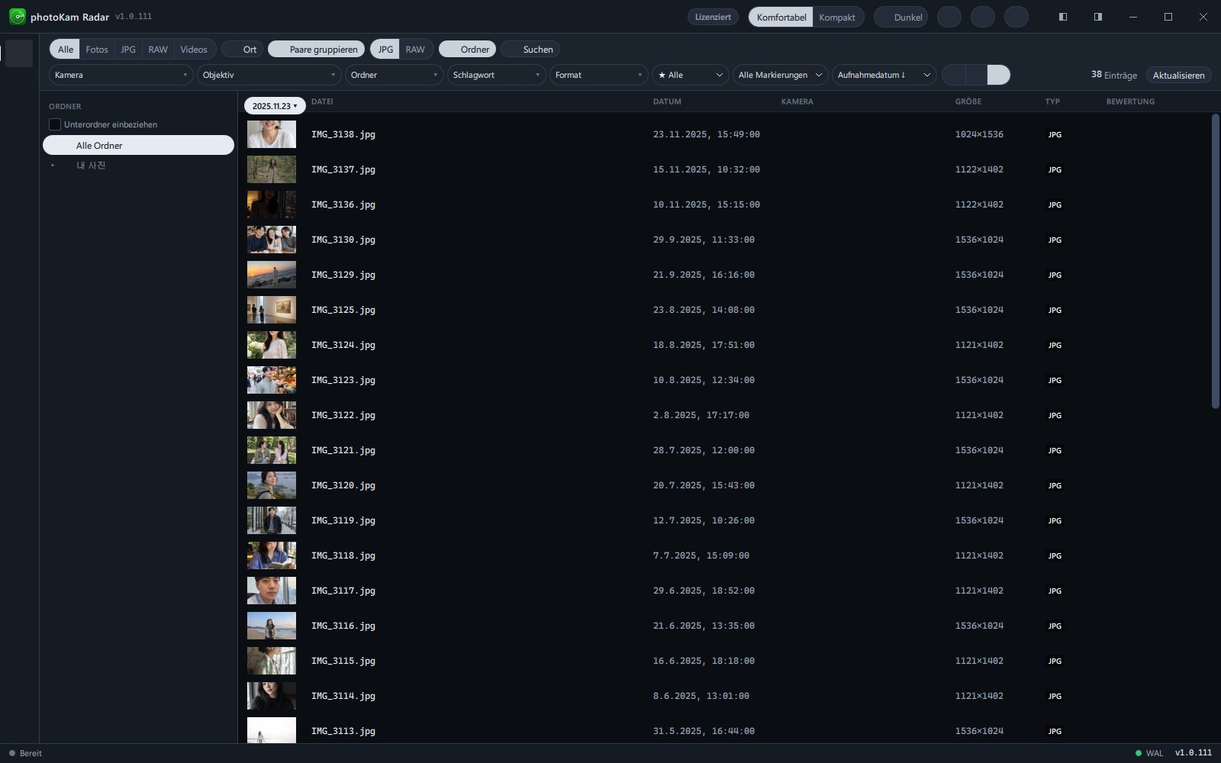Select the IMG_3114.jpg file name
The image size is (1221, 763).
(x=343, y=696)
